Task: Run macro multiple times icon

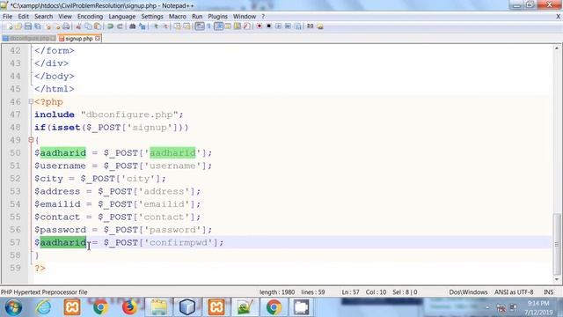Action: point(288,26)
